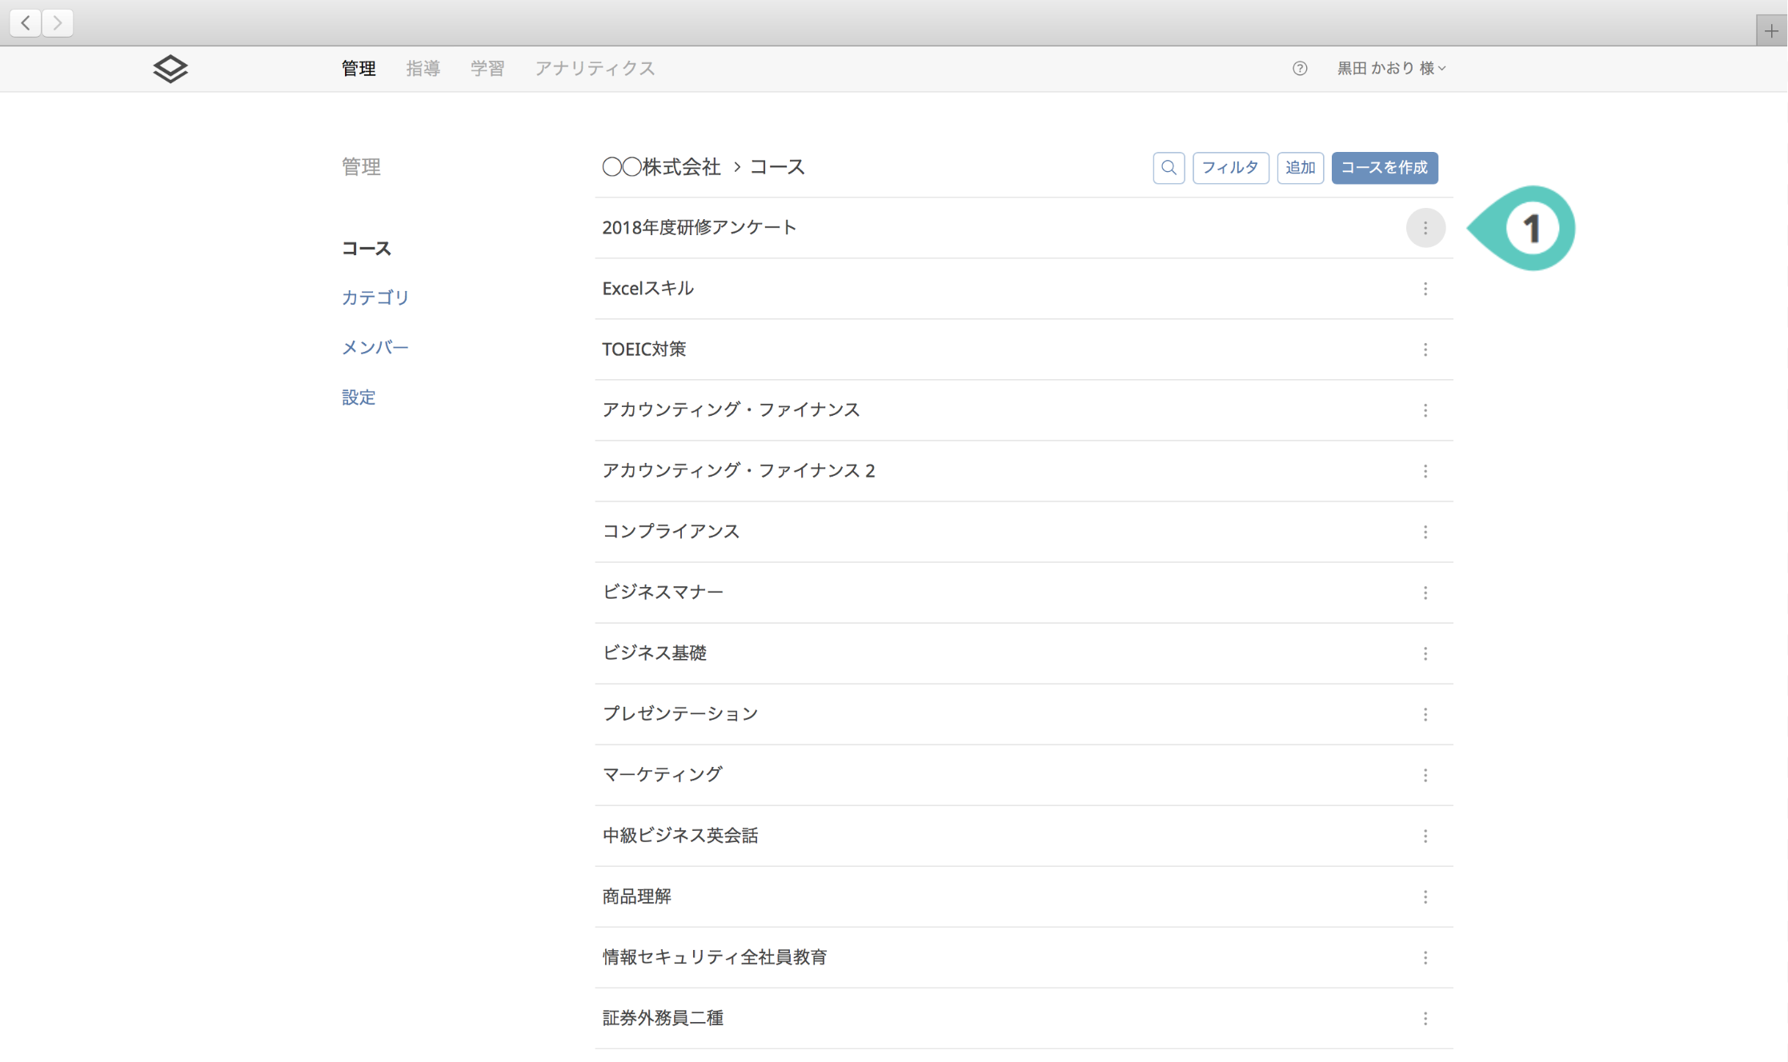This screenshot has height=1062, width=1788.
Task: Open the help question mark icon
Action: 1300,69
